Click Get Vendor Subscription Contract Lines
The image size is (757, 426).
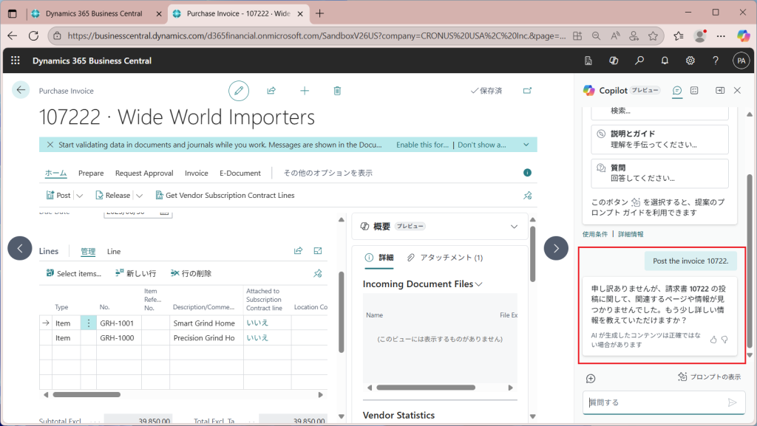click(225, 195)
